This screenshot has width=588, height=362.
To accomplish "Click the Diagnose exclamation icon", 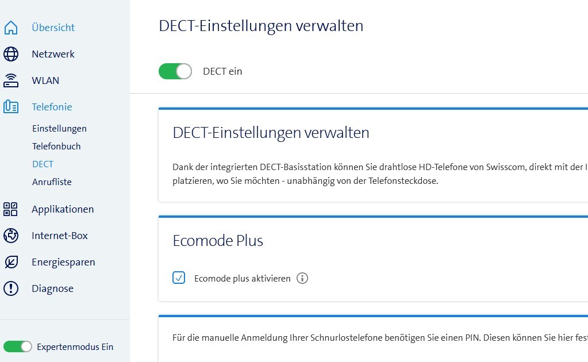I will 11,288.
